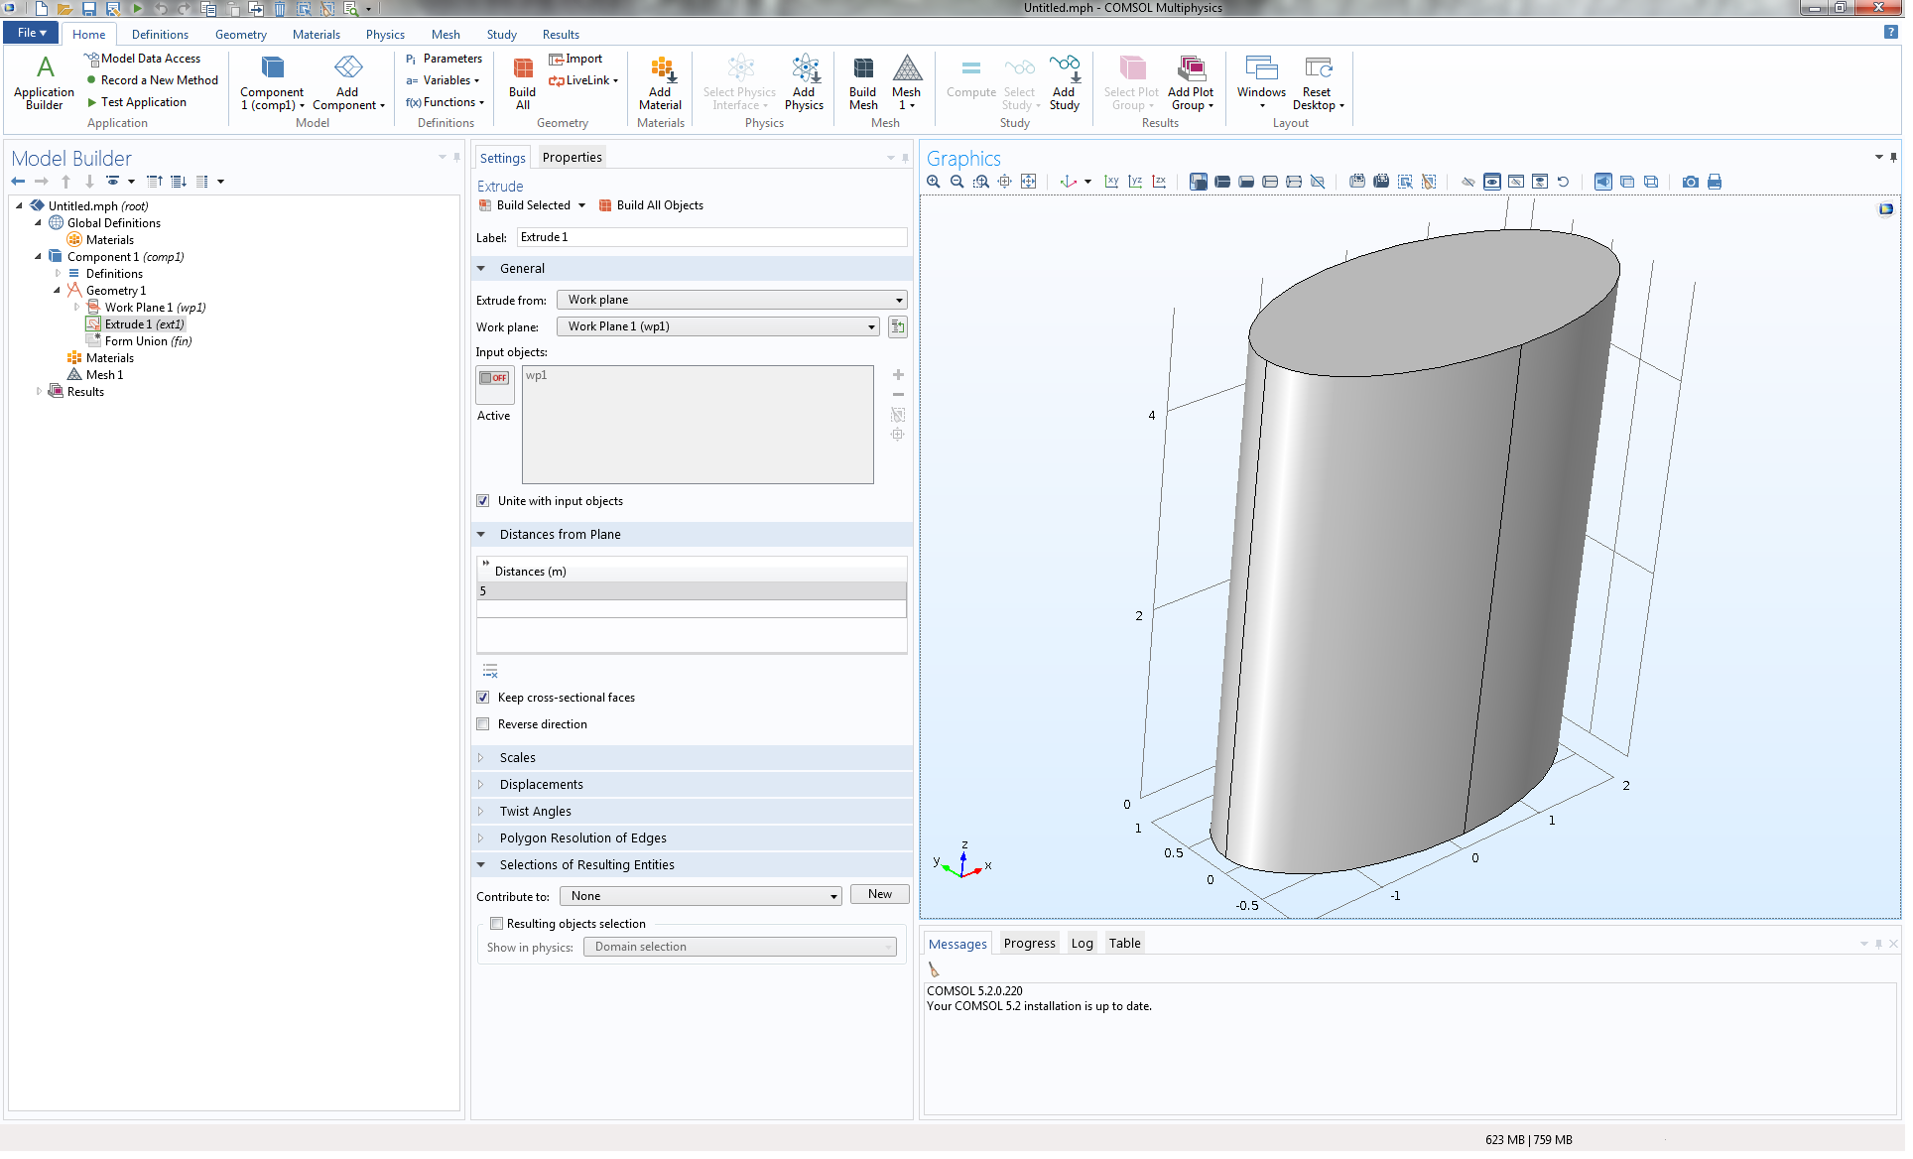The image size is (1913, 1159).
Task: Open the Geometry ribbon tab
Action: [241, 35]
